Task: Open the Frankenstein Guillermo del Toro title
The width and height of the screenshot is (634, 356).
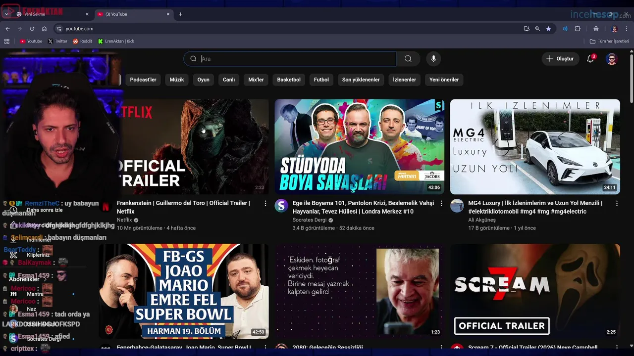Action: click(183, 207)
